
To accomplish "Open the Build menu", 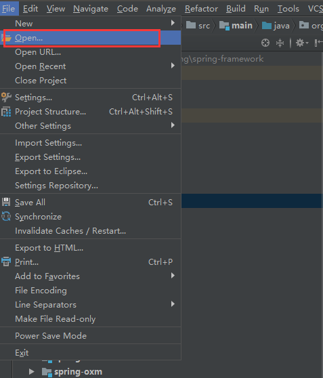I will 236,9.
